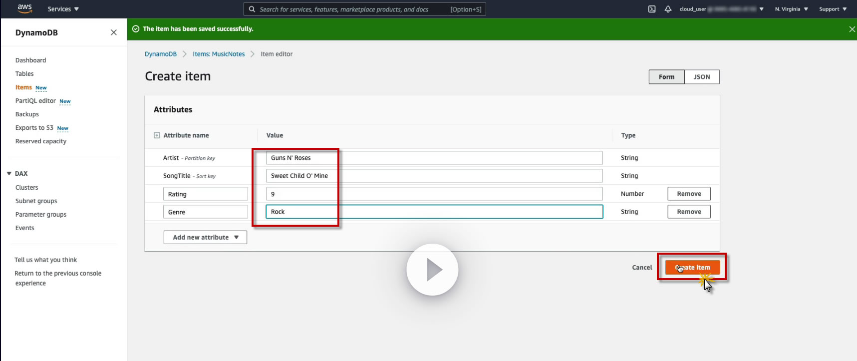This screenshot has width=857, height=361.
Task: Expand the Add new attribute dropdown
Action: coord(205,237)
